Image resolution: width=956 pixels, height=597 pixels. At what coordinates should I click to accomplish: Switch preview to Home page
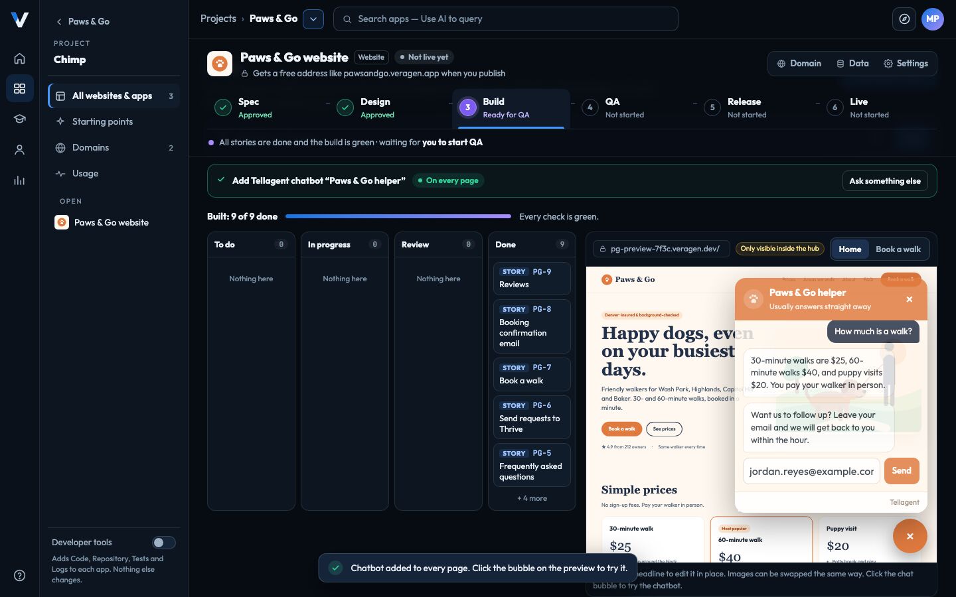pos(850,249)
